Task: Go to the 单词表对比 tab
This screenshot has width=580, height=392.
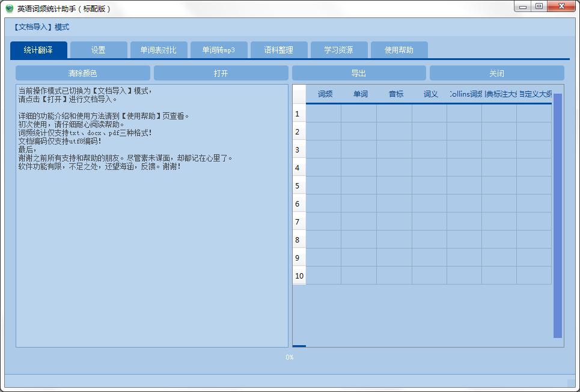Action: 159,50
